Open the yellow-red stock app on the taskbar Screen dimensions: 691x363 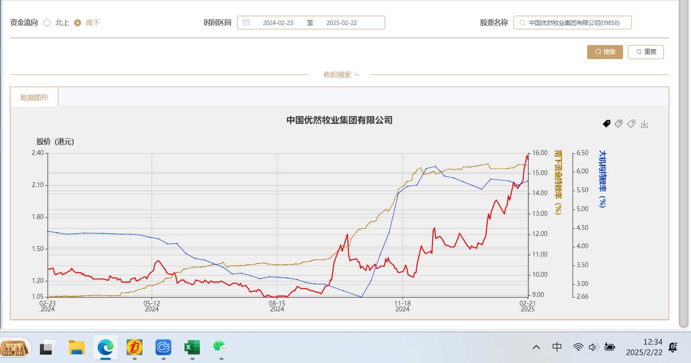(x=135, y=348)
